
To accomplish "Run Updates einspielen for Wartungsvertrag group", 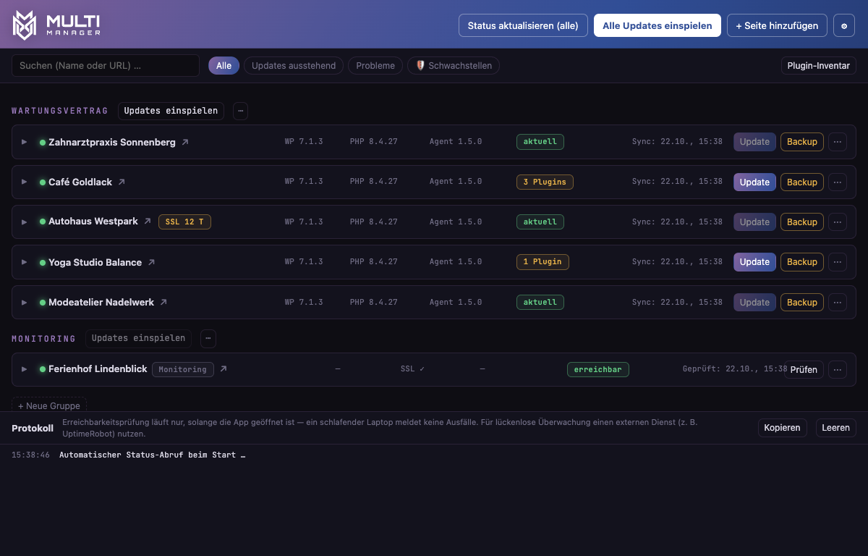I will coord(171,111).
